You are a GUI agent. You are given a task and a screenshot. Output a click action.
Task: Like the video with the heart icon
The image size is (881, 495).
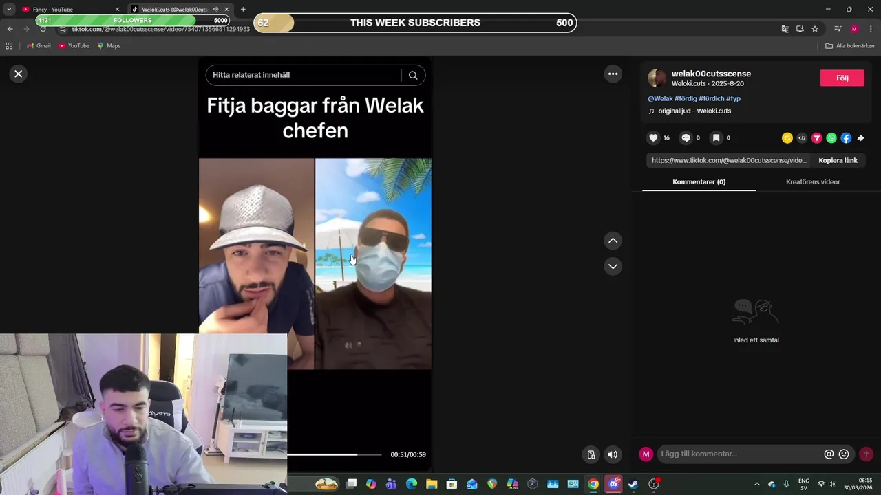tap(653, 137)
